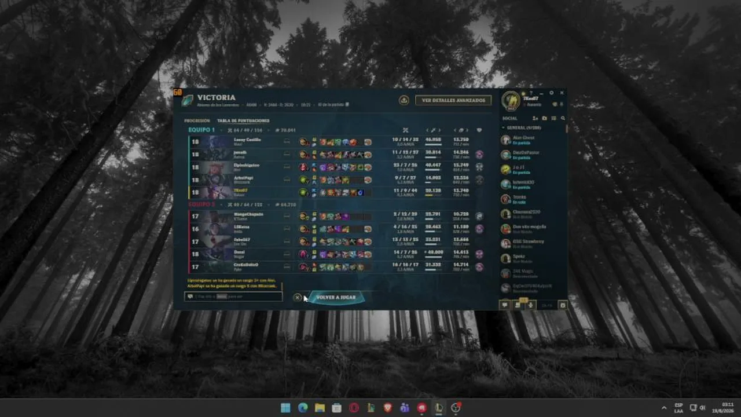The image size is (741, 417).
Task: Open the TKos07 profile avatar
Action: click(511, 100)
